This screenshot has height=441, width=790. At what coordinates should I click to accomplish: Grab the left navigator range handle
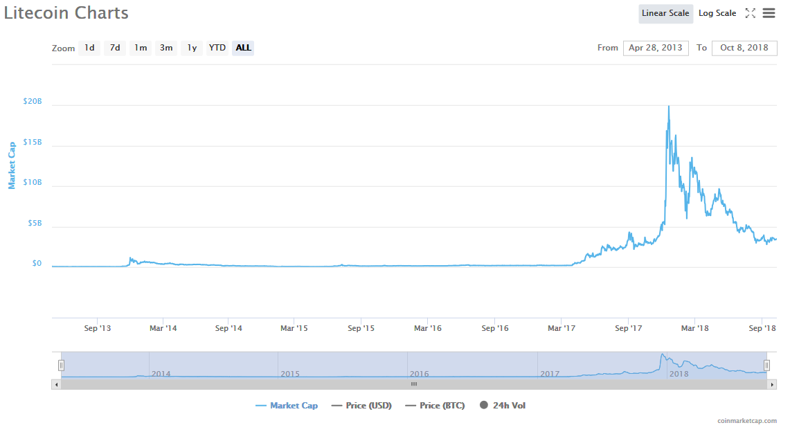point(61,366)
